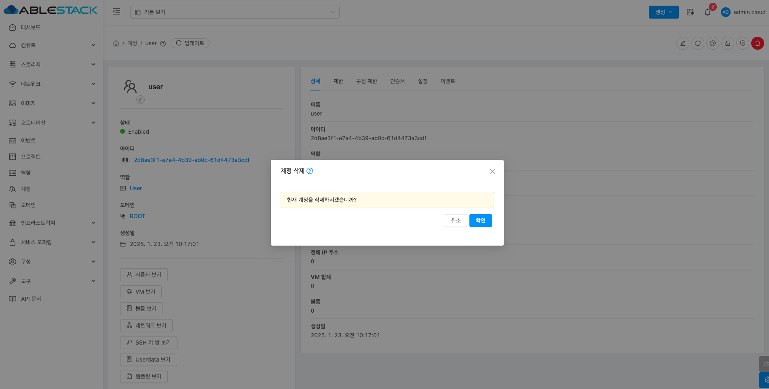Image resolution: width=769 pixels, height=389 pixels.
Task: Open the notifications bell icon
Action: (x=707, y=12)
